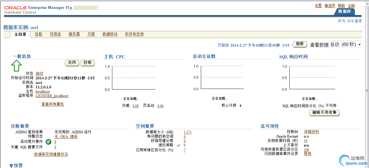This screenshot has height=168, width=369.
Task: Click the 禁用 link for 闪回数据库事件记录
Action: point(307,154)
